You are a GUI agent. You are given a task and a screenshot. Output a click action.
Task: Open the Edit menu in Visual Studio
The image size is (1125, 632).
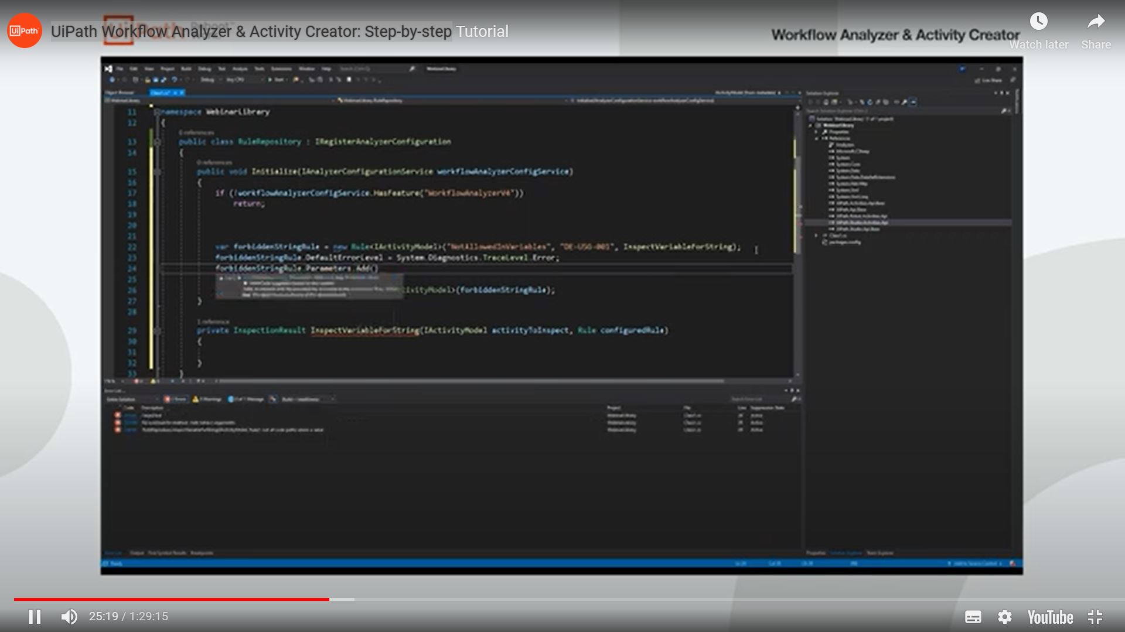[x=134, y=69]
